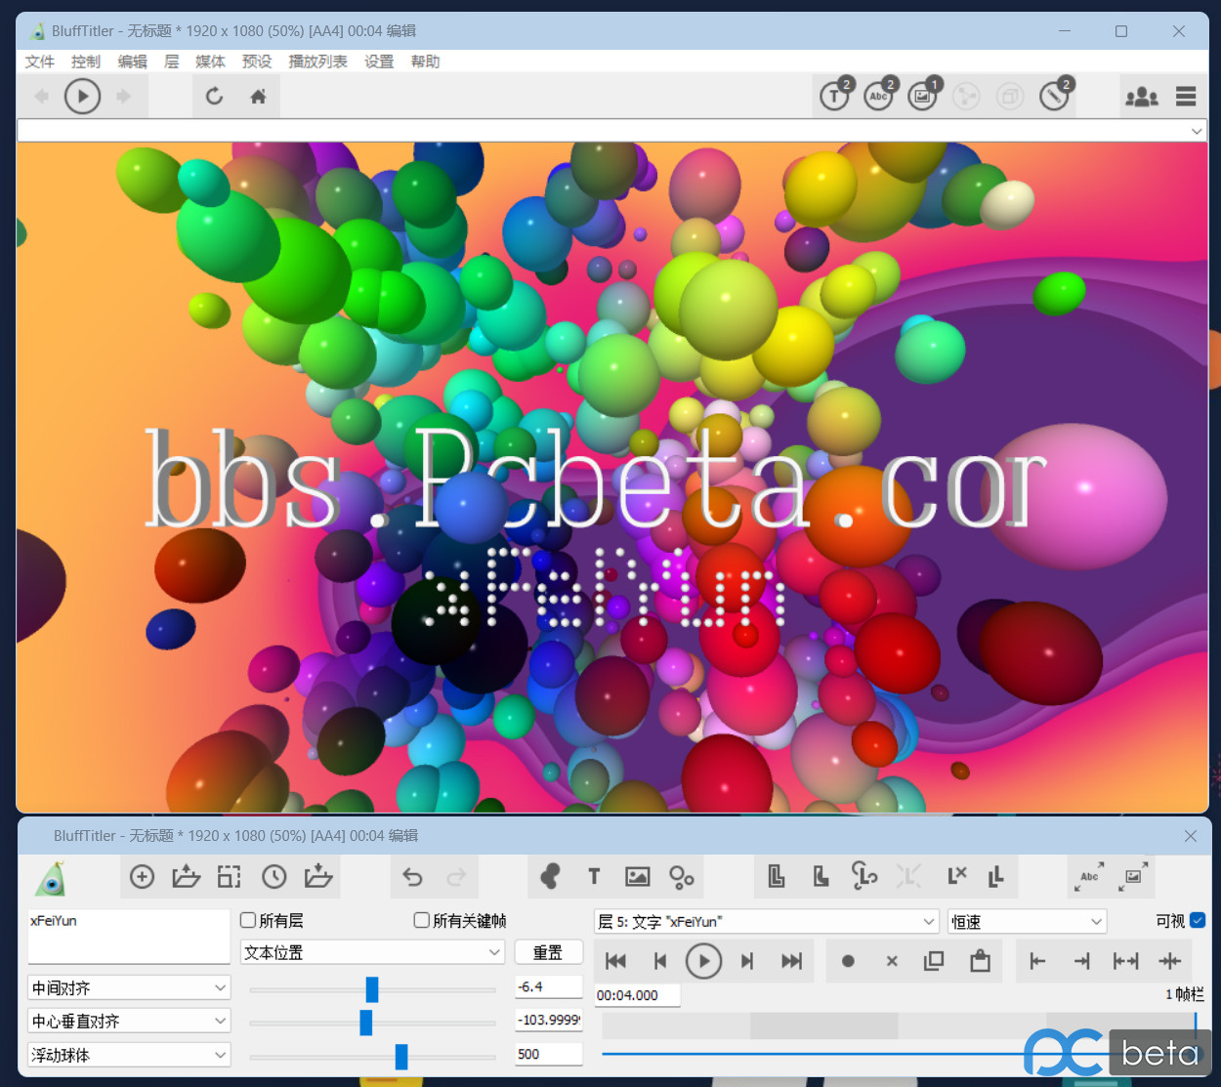
Task: Open the 编辑 menu
Action: tap(133, 62)
